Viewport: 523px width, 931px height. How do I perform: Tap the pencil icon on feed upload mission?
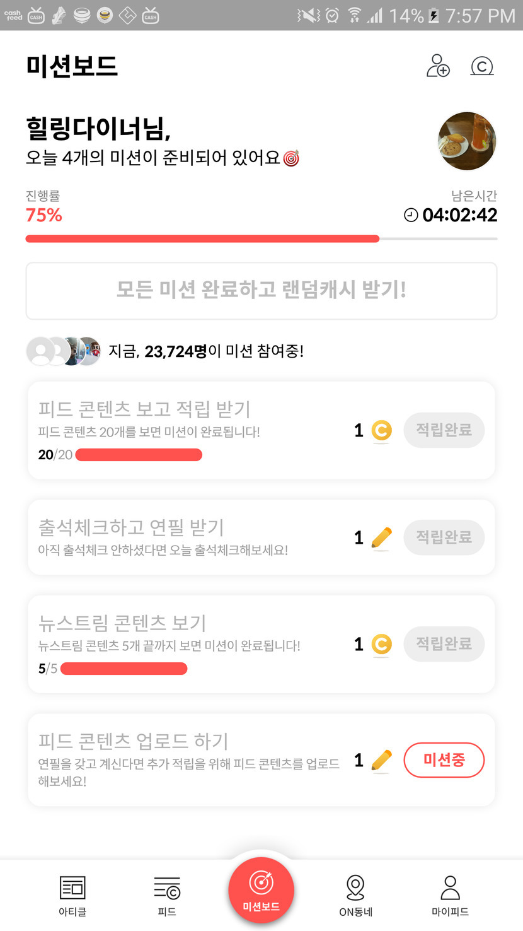point(381,760)
